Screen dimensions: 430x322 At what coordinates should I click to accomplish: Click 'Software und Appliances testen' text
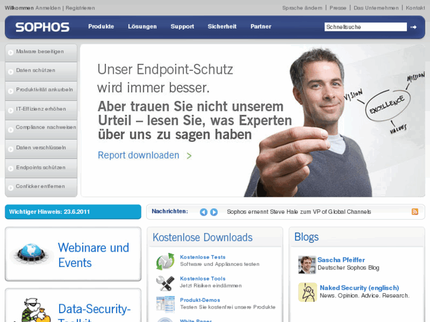point(219,264)
